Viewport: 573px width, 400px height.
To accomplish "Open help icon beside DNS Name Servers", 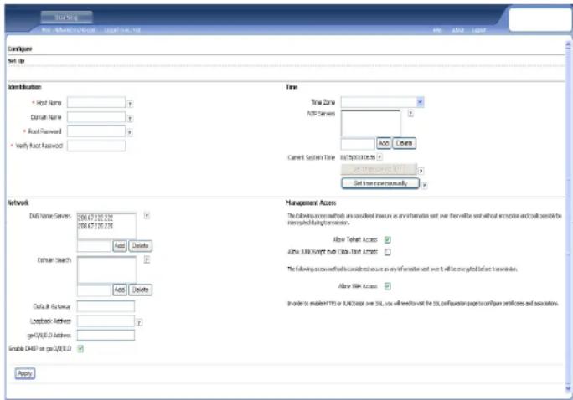I will pos(147,216).
